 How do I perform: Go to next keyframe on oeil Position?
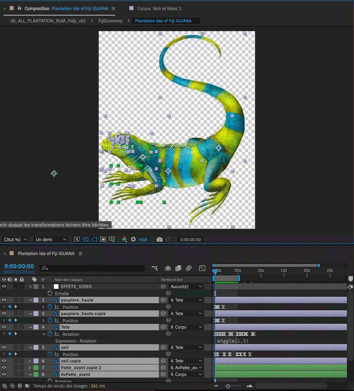point(16,354)
